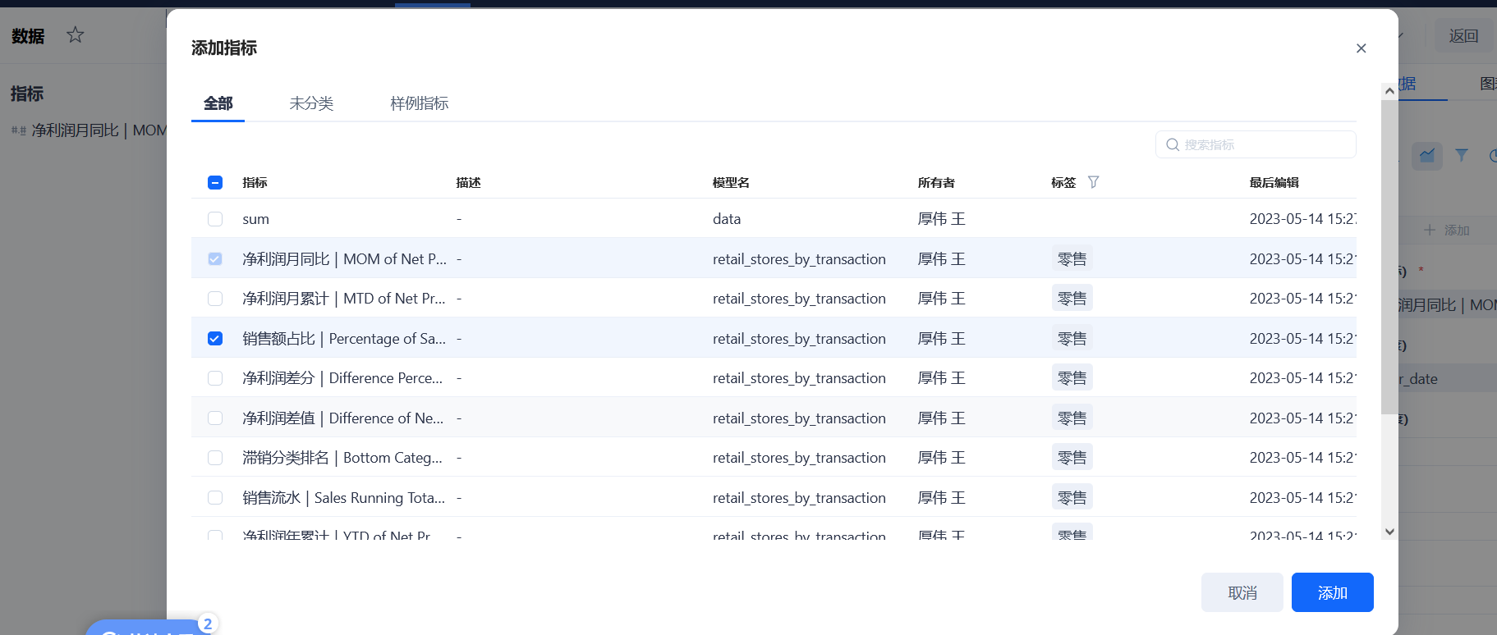Viewport: 1497px width, 635px height.
Task: Click metric name 净利润月累计 | MTD of Net Pr...
Action: pyautogui.click(x=344, y=299)
